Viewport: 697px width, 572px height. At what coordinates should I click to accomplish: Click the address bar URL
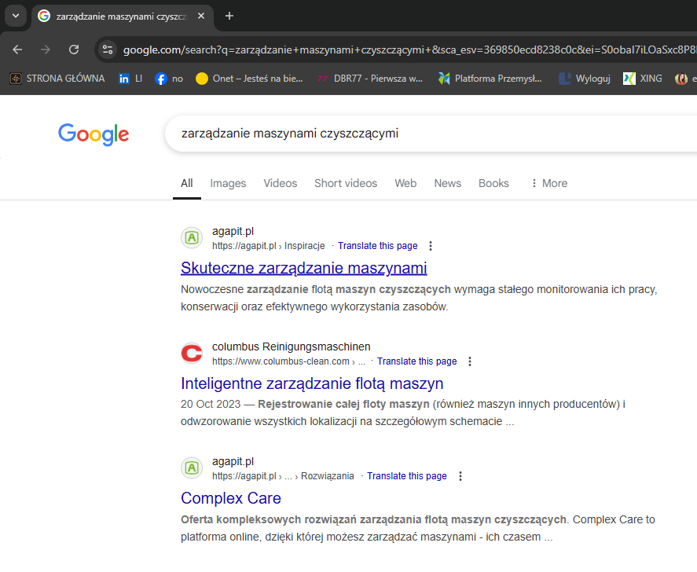click(409, 49)
